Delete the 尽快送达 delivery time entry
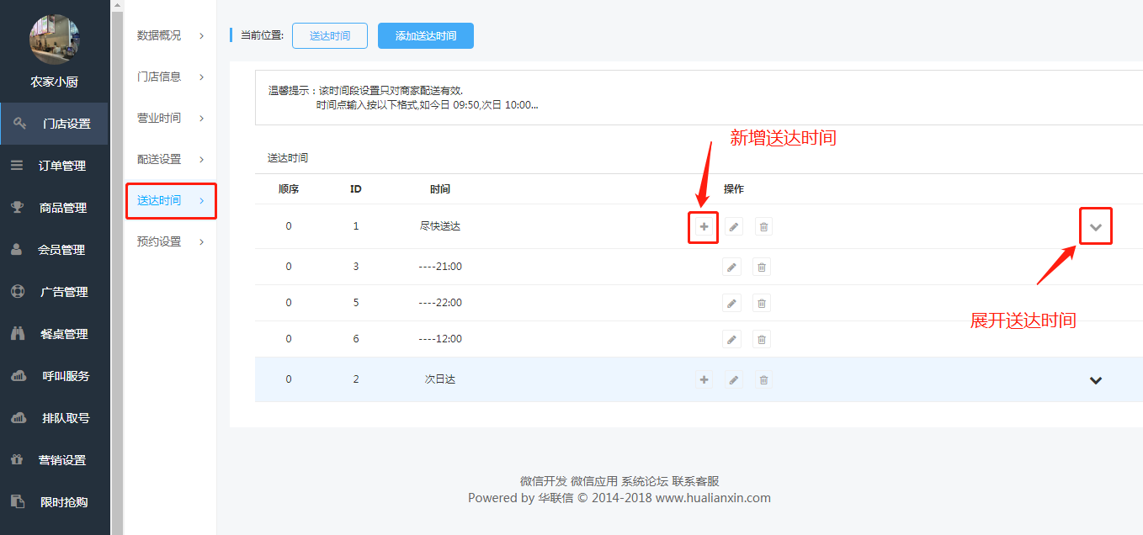 coord(763,227)
